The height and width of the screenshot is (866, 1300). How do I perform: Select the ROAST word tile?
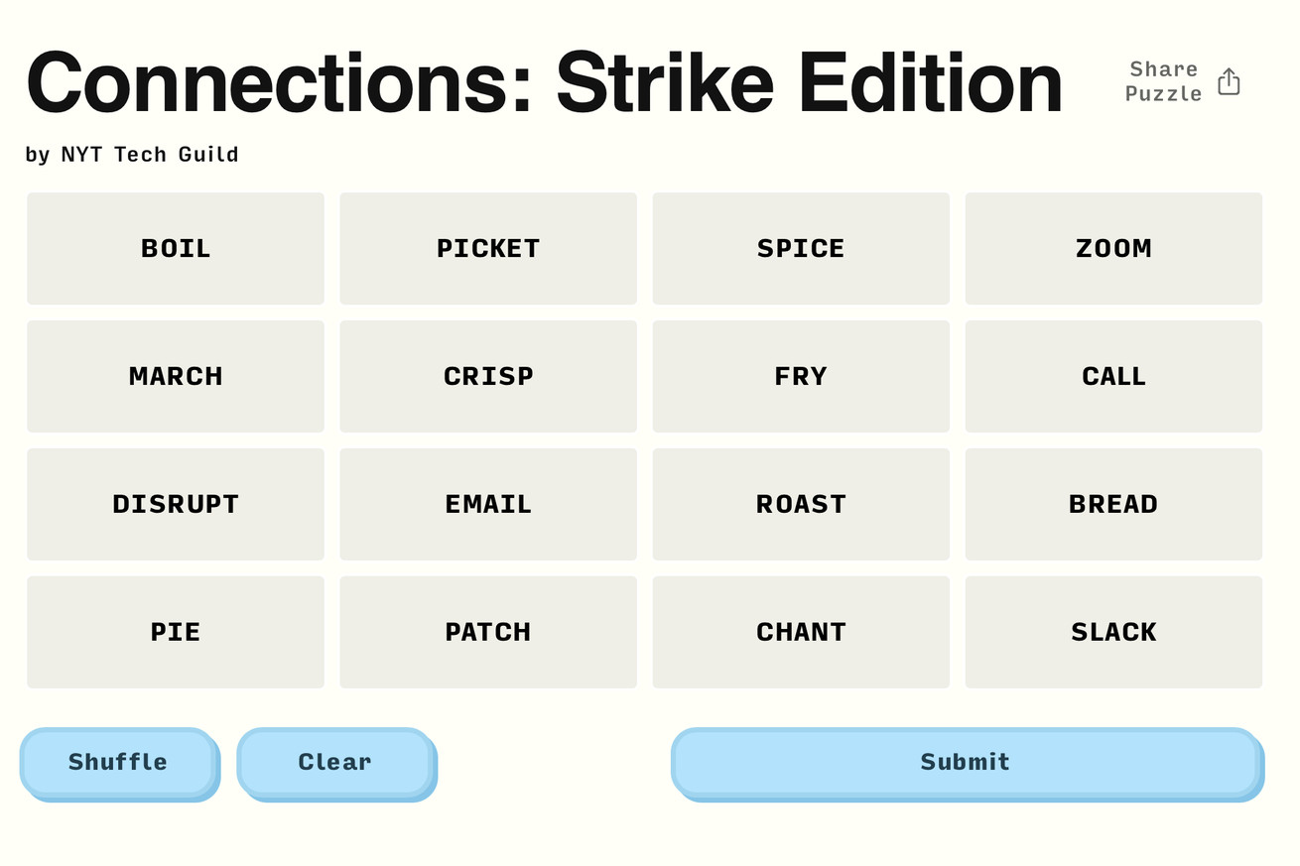pyautogui.click(x=801, y=504)
